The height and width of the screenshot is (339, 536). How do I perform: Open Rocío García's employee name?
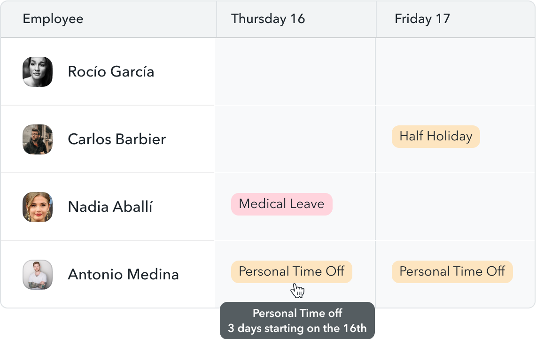click(x=111, y=72)
